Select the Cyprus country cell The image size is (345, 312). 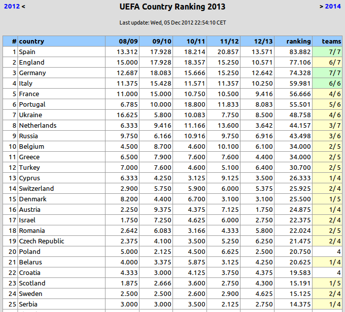point(61,178)
